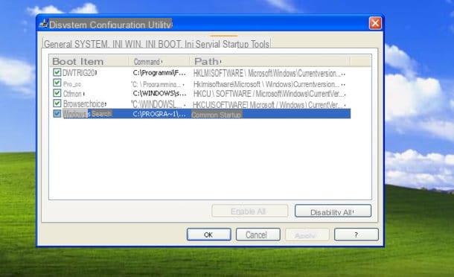
Task: Click the C:\PROGRA~1\... command cell
Action: tap(159, 114)
